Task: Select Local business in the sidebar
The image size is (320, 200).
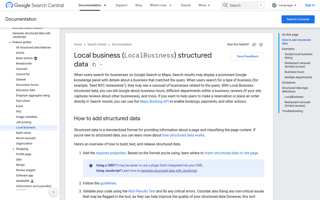Action: [26, 127]
